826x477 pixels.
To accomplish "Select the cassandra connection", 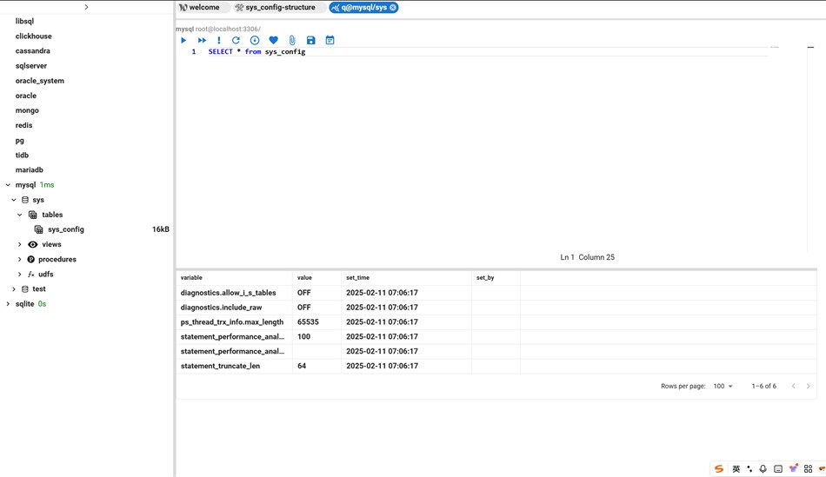I will coord(33,50).
